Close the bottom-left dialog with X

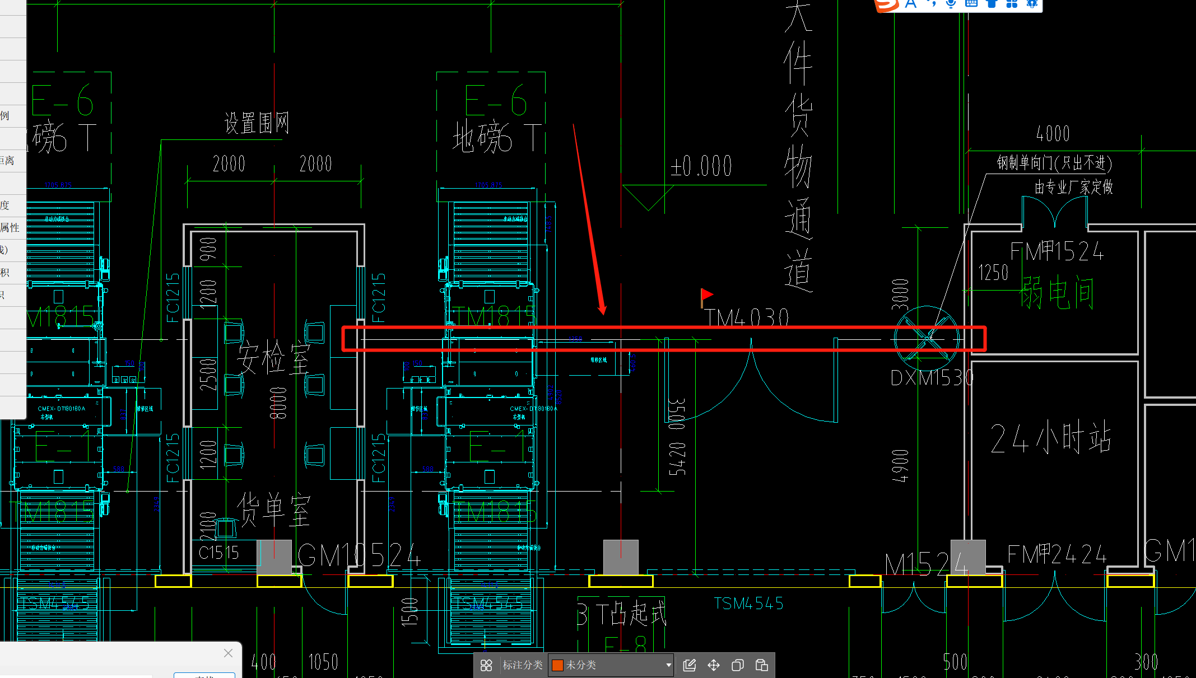[x=228, y=653]
